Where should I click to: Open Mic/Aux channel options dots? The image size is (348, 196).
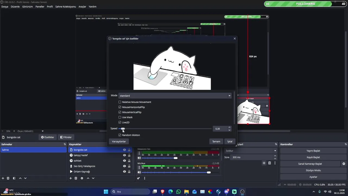coord(139,168)
